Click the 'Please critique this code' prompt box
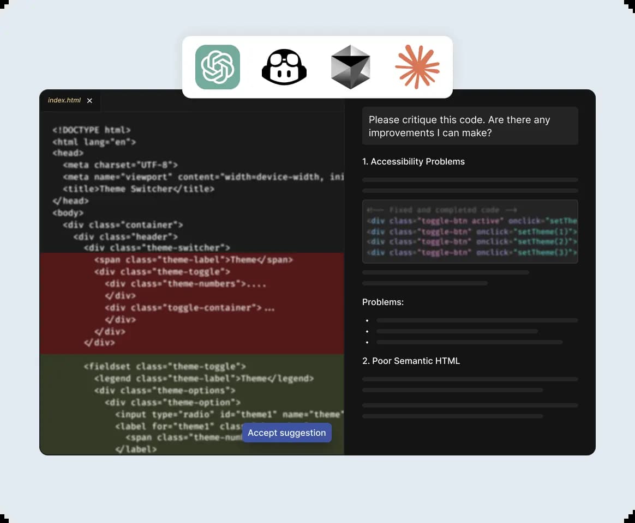This screenshot has height=523, width=635. (470, 126)
